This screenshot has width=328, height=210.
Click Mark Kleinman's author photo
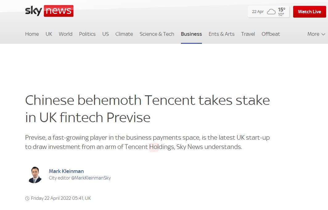coord(35,175)
